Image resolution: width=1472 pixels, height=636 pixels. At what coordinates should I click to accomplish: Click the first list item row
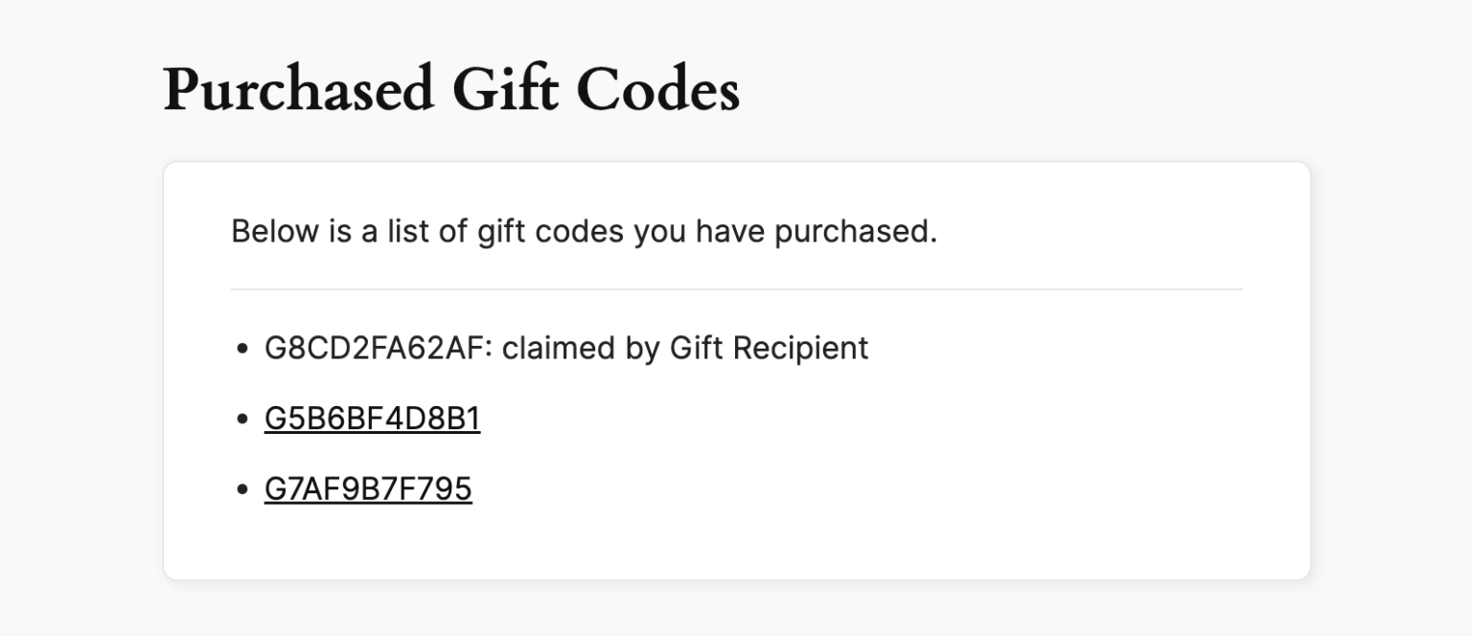point(565,349)
